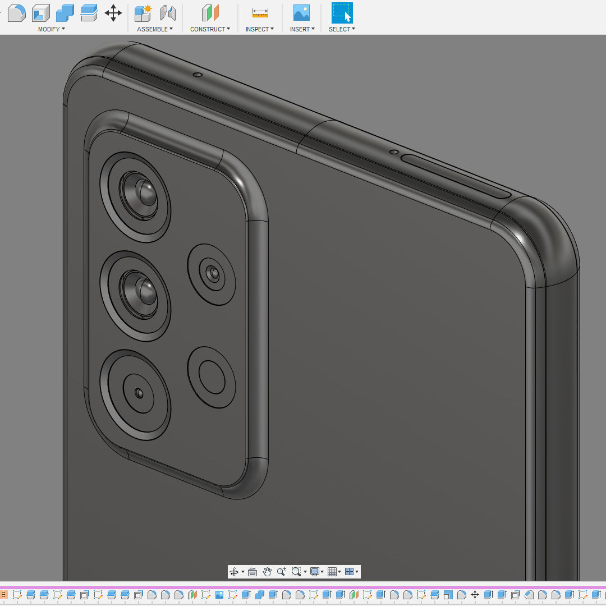Click the Offset Plane construct icon
Image resolution: width=606 pixels, height=606 pixels.
[210, 13]
